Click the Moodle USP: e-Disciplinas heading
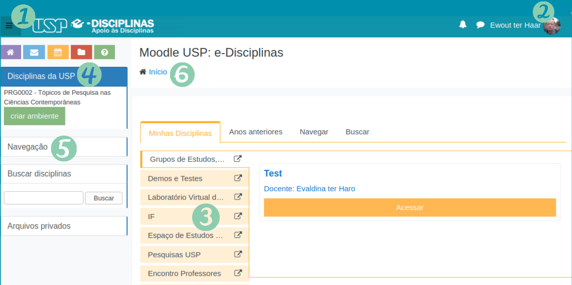This screenshot has height=285, width=572. pos(211,53)
